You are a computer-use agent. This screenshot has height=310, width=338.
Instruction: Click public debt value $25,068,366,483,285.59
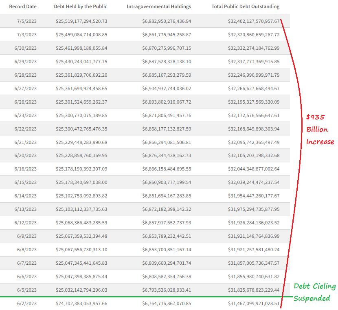[x=81, y=223]
